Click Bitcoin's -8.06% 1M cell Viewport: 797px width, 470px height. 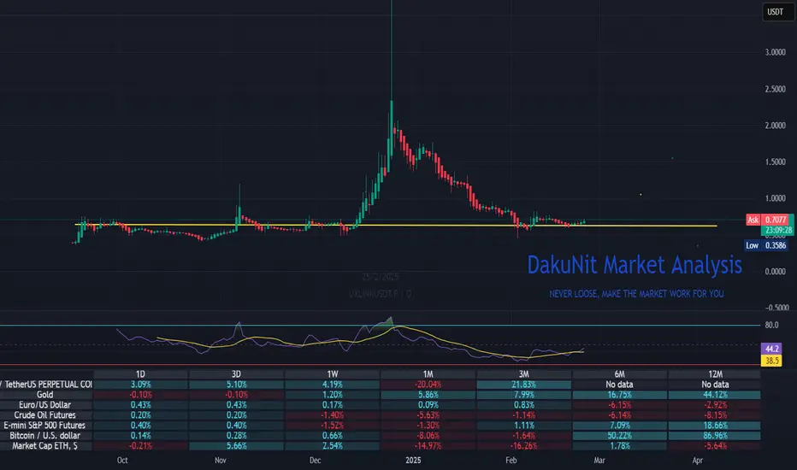pyautogui.click(x=428, y=436)
